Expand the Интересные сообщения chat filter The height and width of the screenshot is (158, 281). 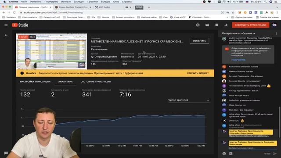(238, 33)
